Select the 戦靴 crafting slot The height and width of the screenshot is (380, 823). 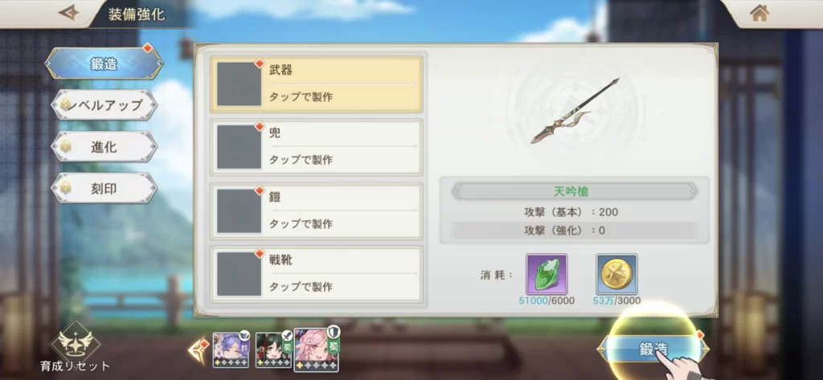[317, 274]
